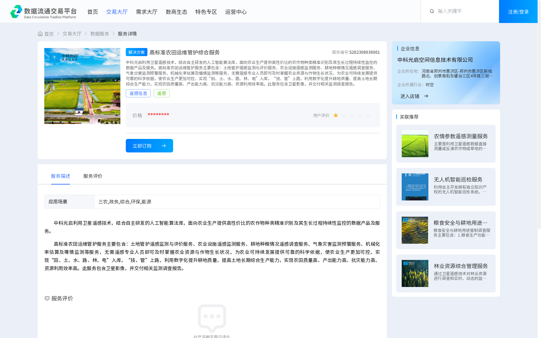Open 特色专区 in the top navigation
This screenshot has width=541, height=338.
(x=206, y=12)
